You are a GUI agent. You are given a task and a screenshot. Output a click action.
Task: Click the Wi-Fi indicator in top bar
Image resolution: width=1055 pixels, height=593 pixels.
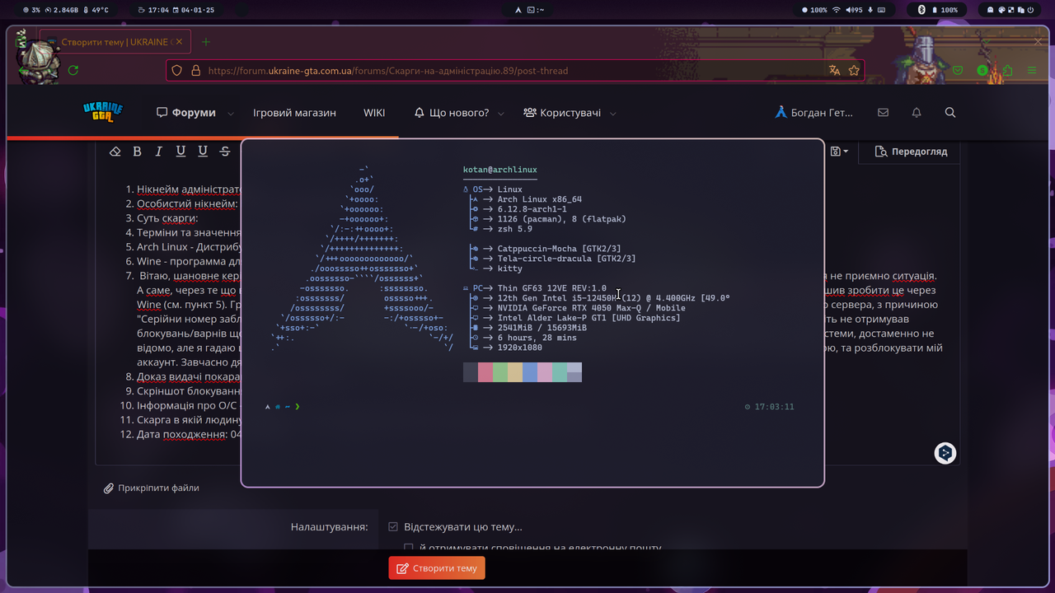pos(837,10)
